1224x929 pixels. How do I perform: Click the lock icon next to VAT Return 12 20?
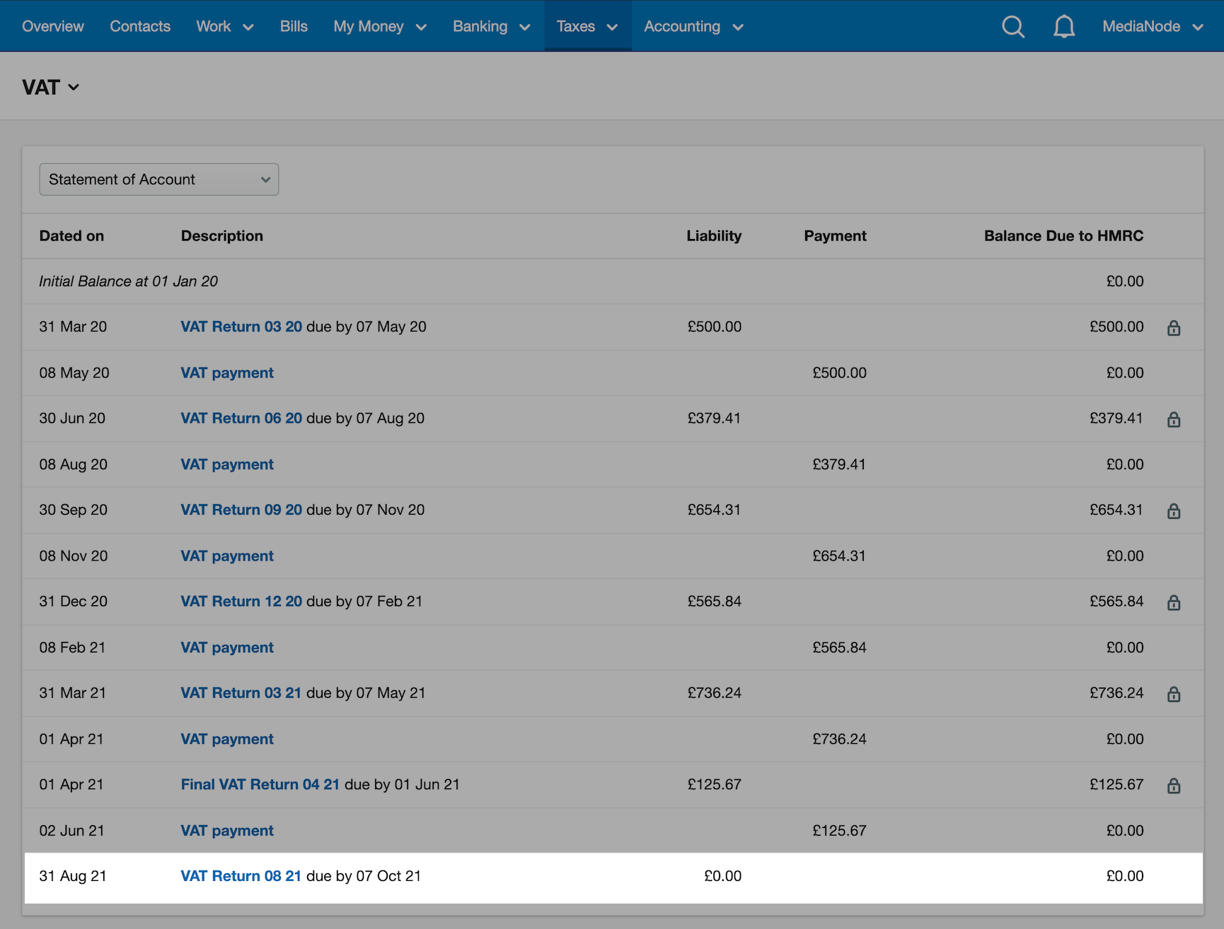[x=1174, y=602]
